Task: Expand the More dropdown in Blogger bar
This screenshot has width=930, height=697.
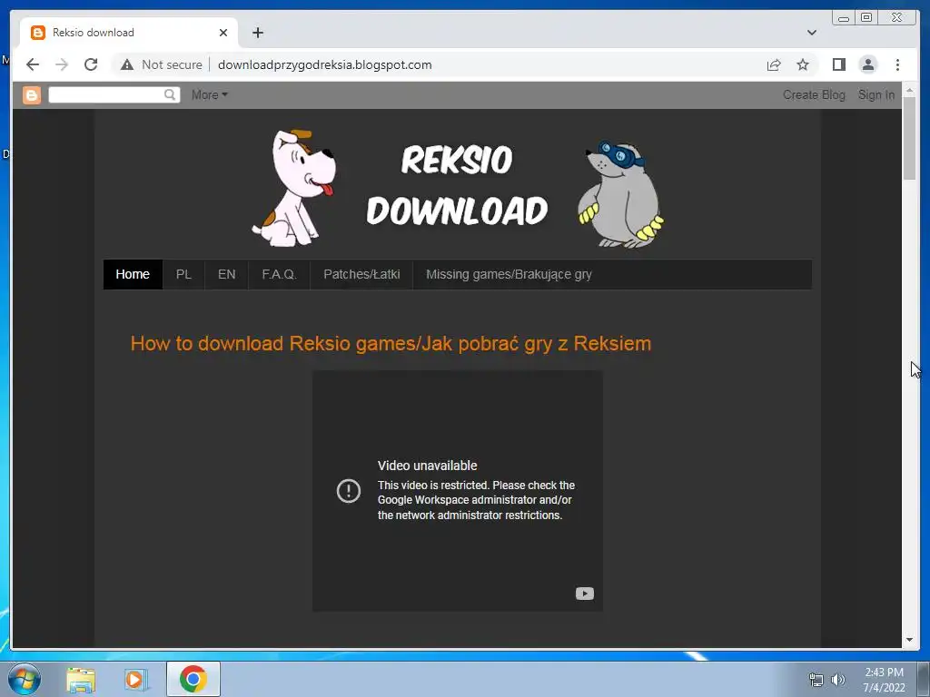Action: 209,94
